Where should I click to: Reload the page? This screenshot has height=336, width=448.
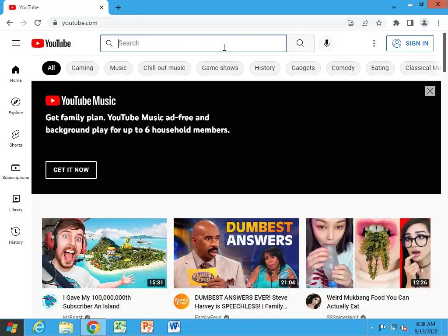(38, 23)
